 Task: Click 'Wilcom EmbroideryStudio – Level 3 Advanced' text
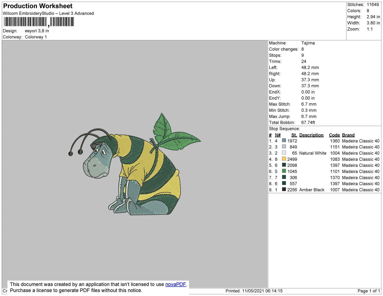point(48,14)
